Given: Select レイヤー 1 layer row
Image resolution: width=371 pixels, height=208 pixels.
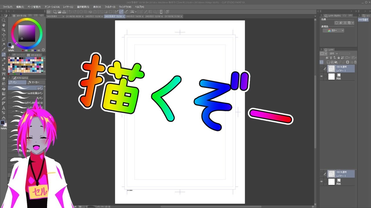Looking at the screenshot, I should click(x=337, y=69).
